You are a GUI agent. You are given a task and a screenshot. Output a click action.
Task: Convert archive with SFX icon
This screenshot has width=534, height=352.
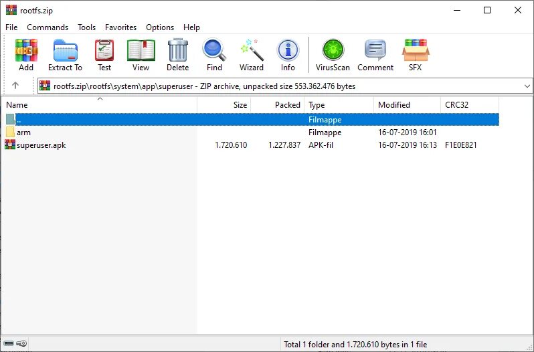pyautogui.click(x=416, y=50)
